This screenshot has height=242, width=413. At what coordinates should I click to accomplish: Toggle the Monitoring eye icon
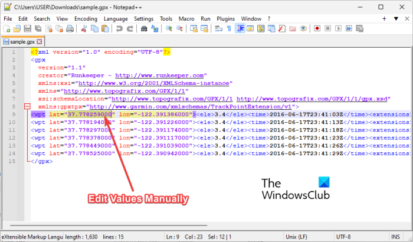(x=303, y=28)
